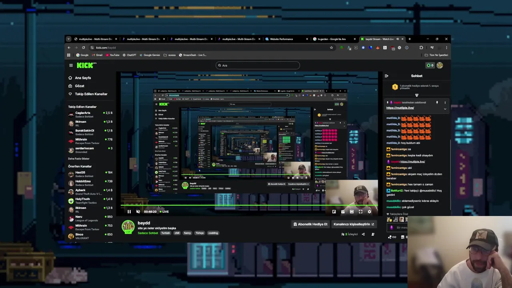Viewport: 512px width, 288px height.
Task: Click the pin icon on pinned message
Action: pos(437,102)
